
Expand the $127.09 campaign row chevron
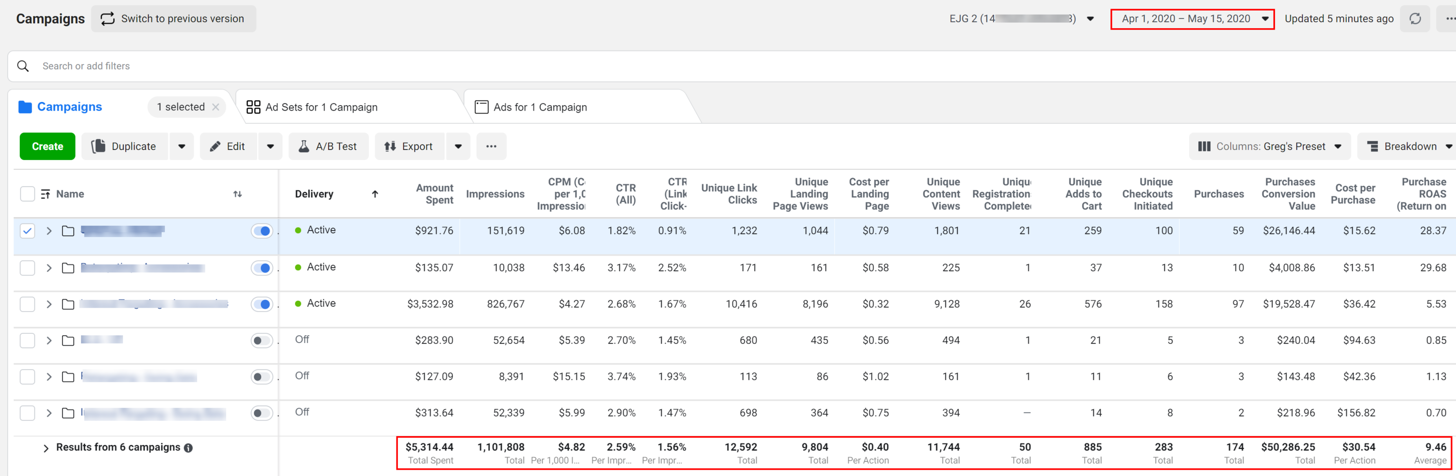pos(49,377)
